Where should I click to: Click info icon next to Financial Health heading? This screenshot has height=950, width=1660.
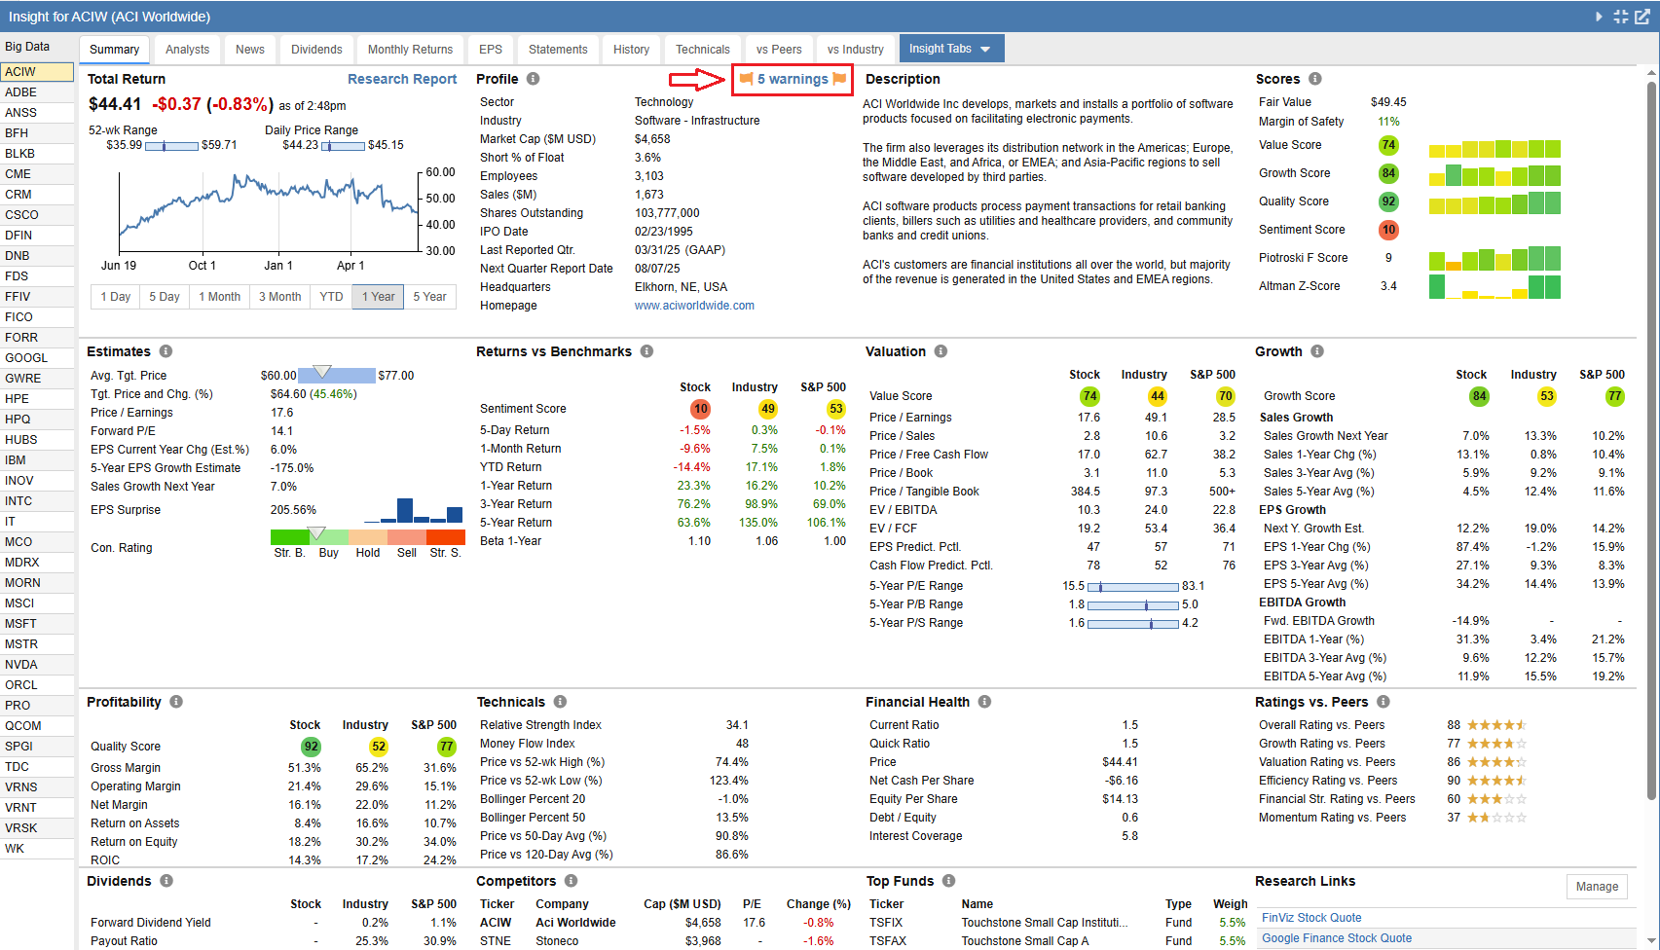[984, 702]
